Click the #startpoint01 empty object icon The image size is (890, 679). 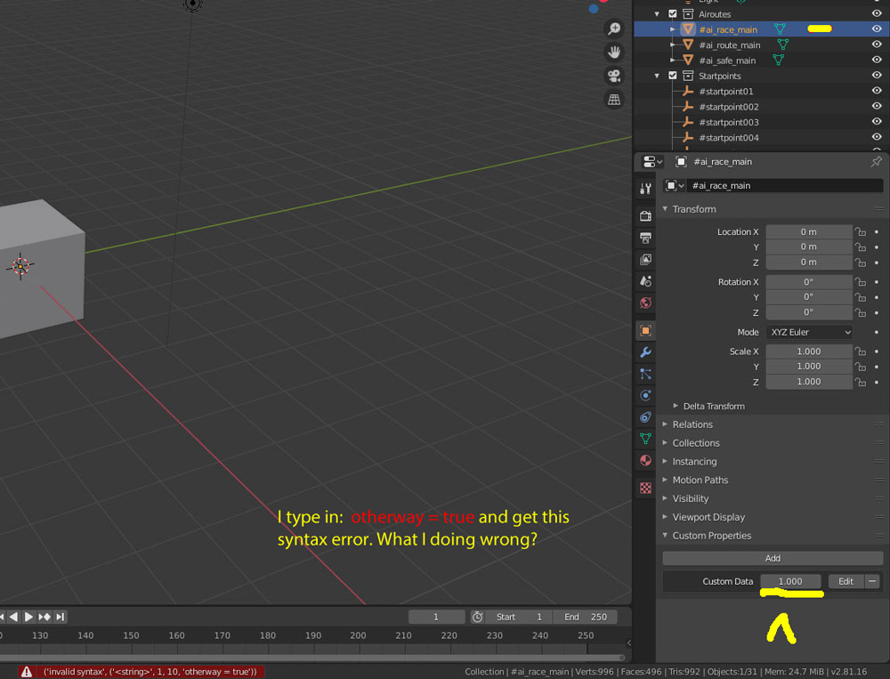688,91
